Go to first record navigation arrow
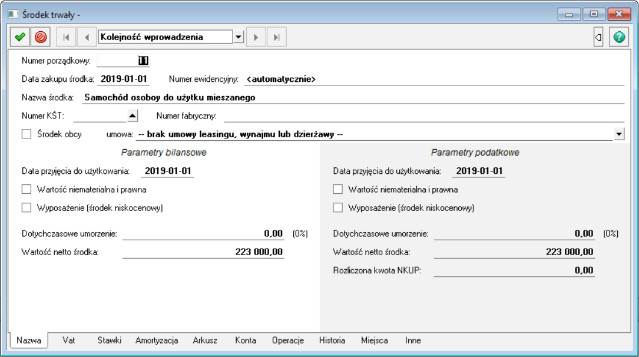Viewport: 639px width, 357px height. (66, 37)
